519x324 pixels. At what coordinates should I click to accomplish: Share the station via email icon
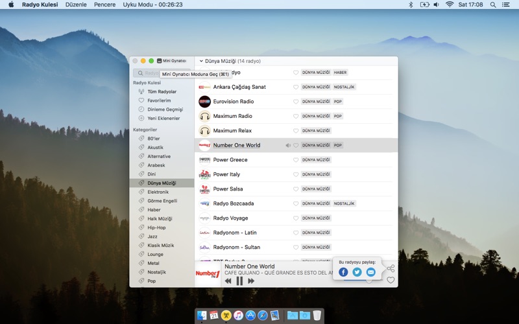[x=370, y=272]
